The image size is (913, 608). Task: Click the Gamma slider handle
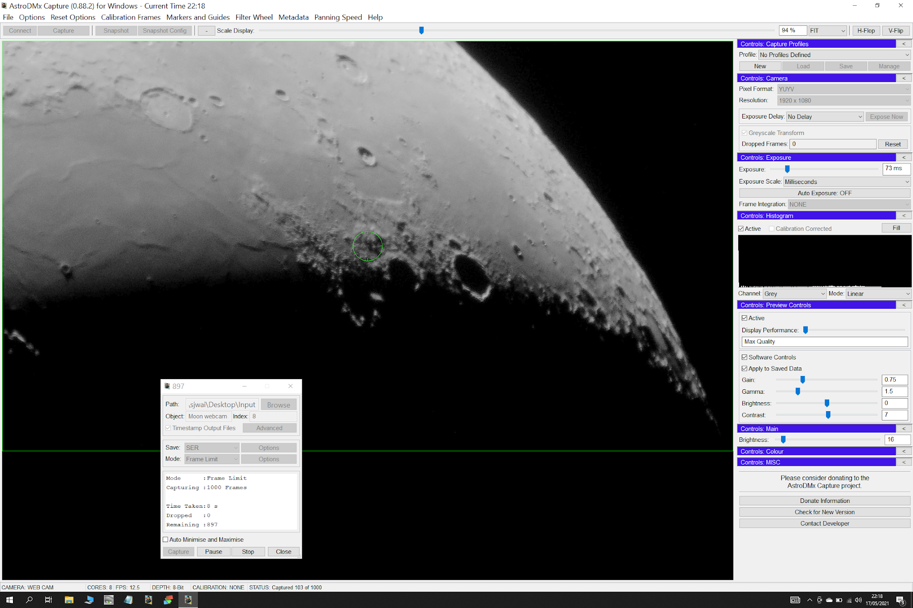[x=798, y=392]
